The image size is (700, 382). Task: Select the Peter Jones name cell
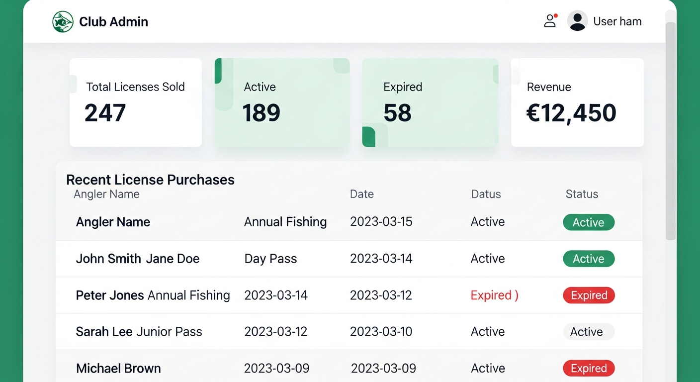110,295
